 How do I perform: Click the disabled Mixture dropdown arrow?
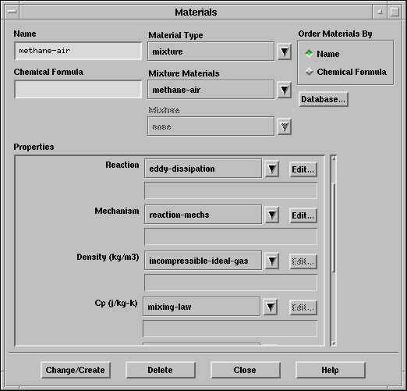(285, 127)
